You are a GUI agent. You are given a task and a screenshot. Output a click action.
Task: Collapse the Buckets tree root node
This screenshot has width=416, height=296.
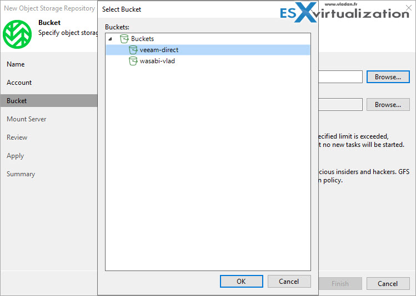pos(110,39)
